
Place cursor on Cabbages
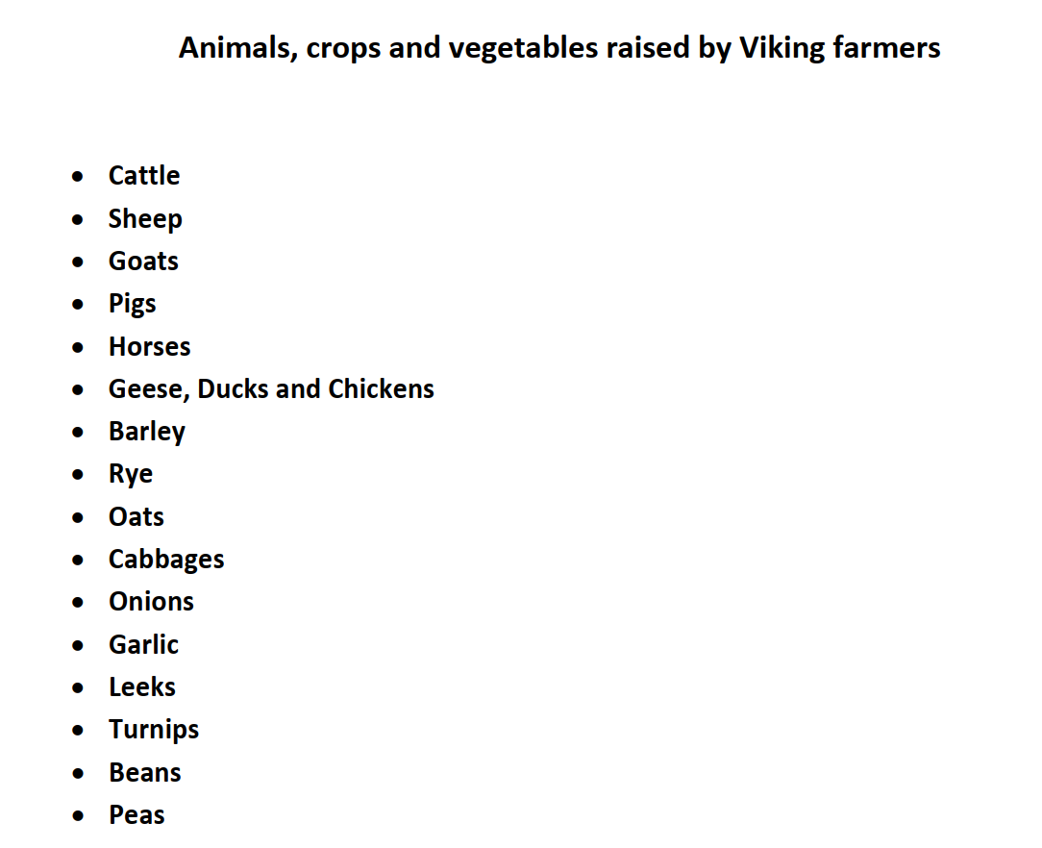coord(166,561)
